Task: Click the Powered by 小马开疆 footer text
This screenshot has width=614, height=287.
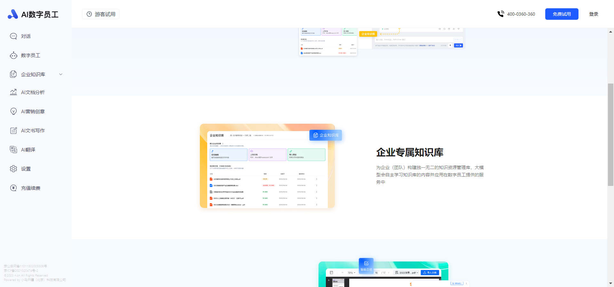Action: point(35,280)
